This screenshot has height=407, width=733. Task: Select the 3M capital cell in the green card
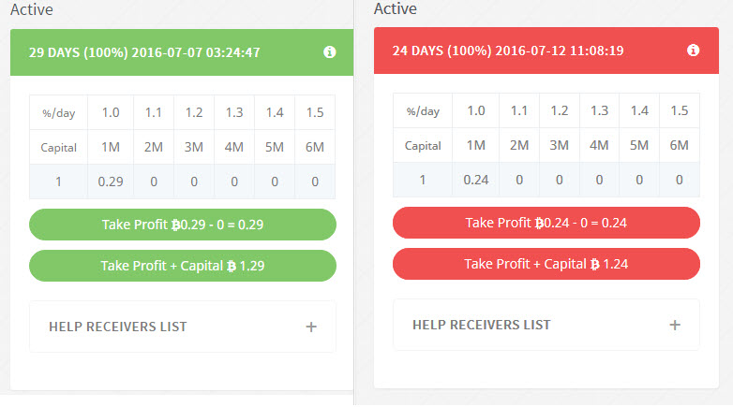point(193,147)
